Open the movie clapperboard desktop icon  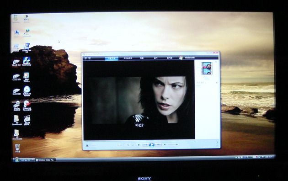[27, 120]
